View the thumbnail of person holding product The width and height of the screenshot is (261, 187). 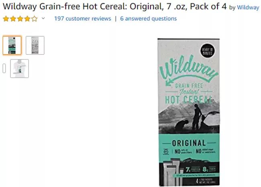[x=19, y=68]
